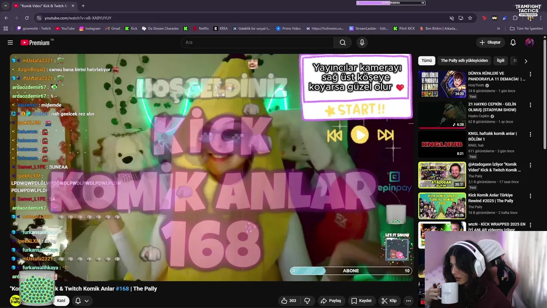Viewport: 547px width, 308px height.
Task: Toggle the muted-site icon in address bar
Action: tap(452, 18)
